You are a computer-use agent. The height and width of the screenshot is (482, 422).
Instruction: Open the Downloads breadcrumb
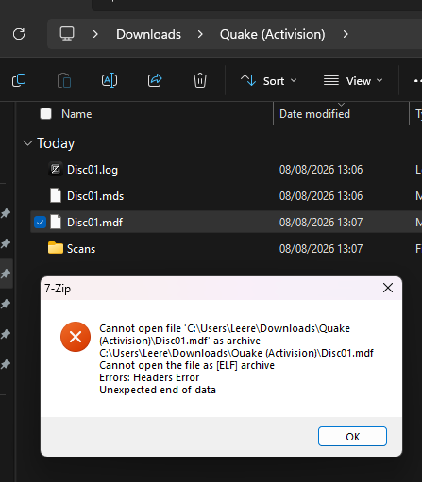click(148, 34)
